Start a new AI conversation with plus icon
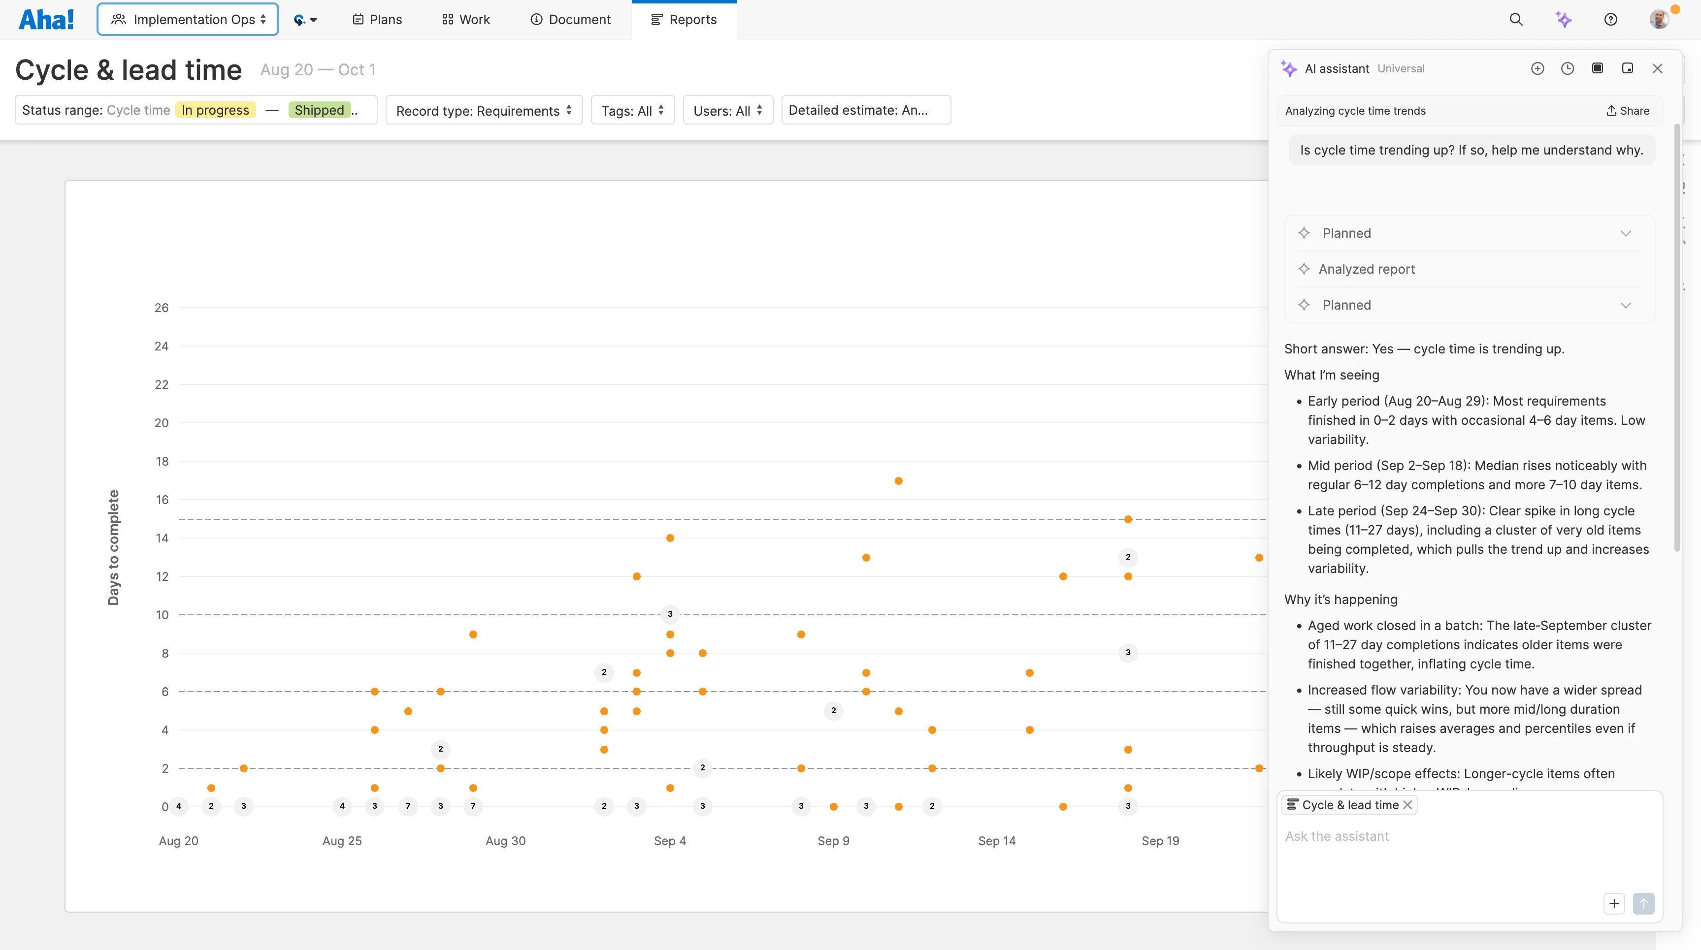Viewport: 1701px width, 950px height. pos(1538,68)
